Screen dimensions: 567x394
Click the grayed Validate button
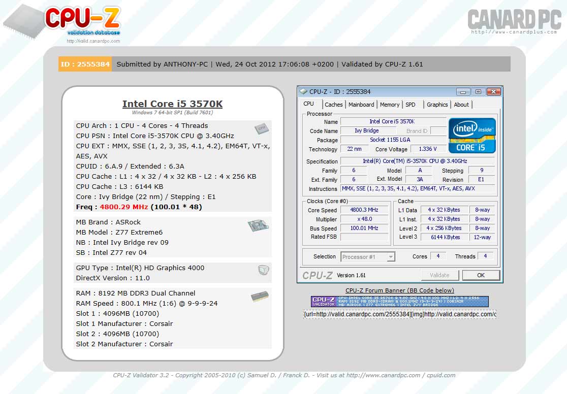coord(439,275)
